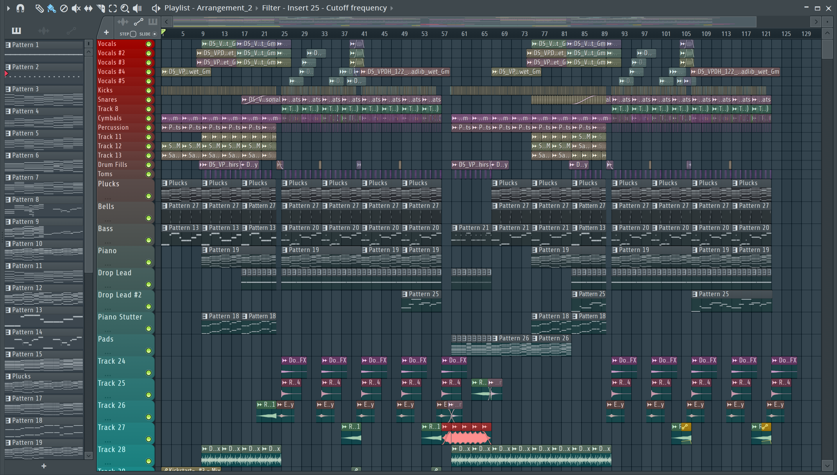The image size is (837, 475).
Task: Enable the STEP editing toggle
Action: 133,34
